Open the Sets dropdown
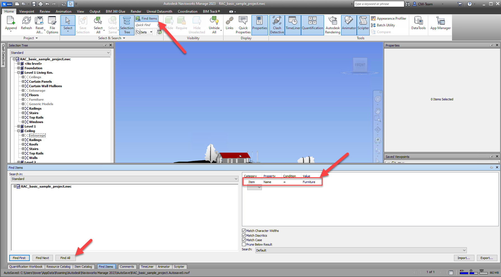 tap(144, 32)
